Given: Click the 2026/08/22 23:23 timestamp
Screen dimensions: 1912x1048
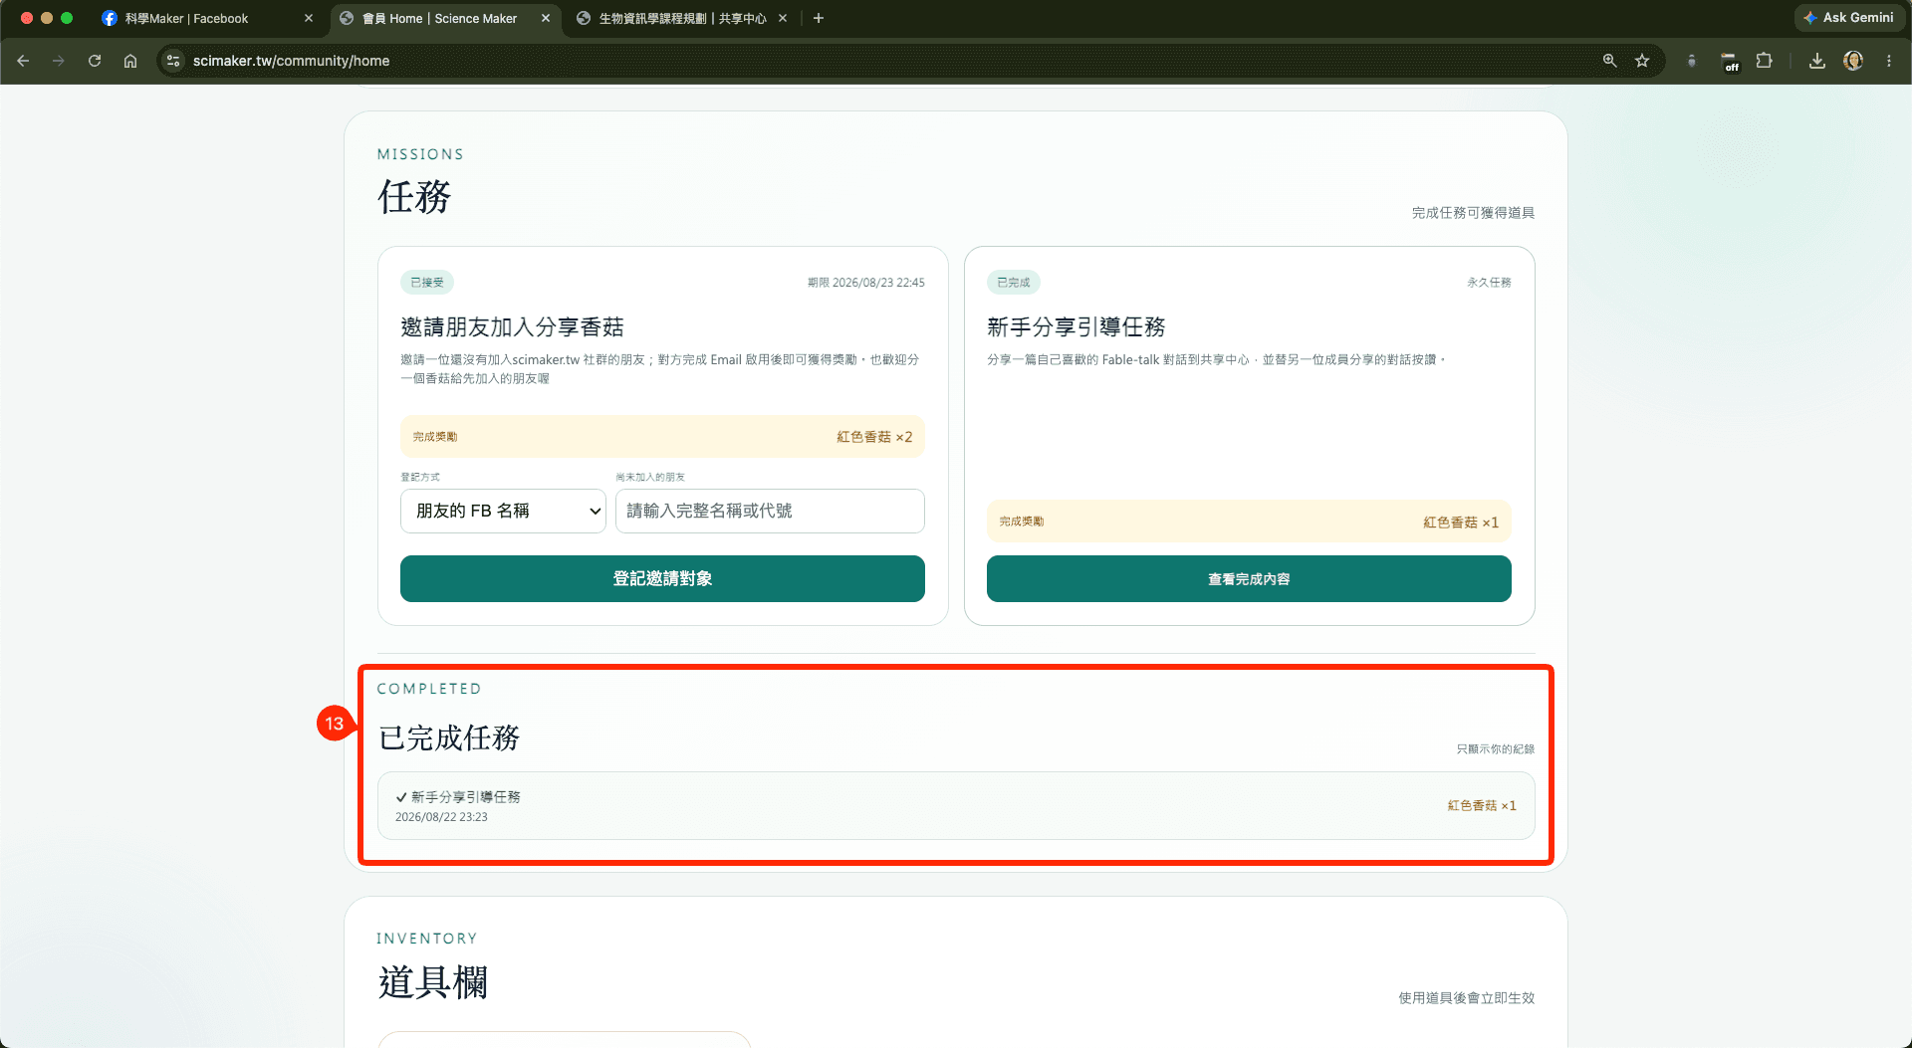Looking at the screenshot, I should point(441,817).
